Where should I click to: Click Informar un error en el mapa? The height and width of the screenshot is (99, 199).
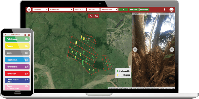click(x=167, y=88)
